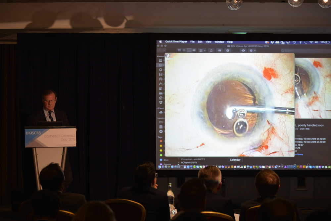Open Finder from the Dock
Image resolution: width=331 pixels, height=221 pixels.
160,167
